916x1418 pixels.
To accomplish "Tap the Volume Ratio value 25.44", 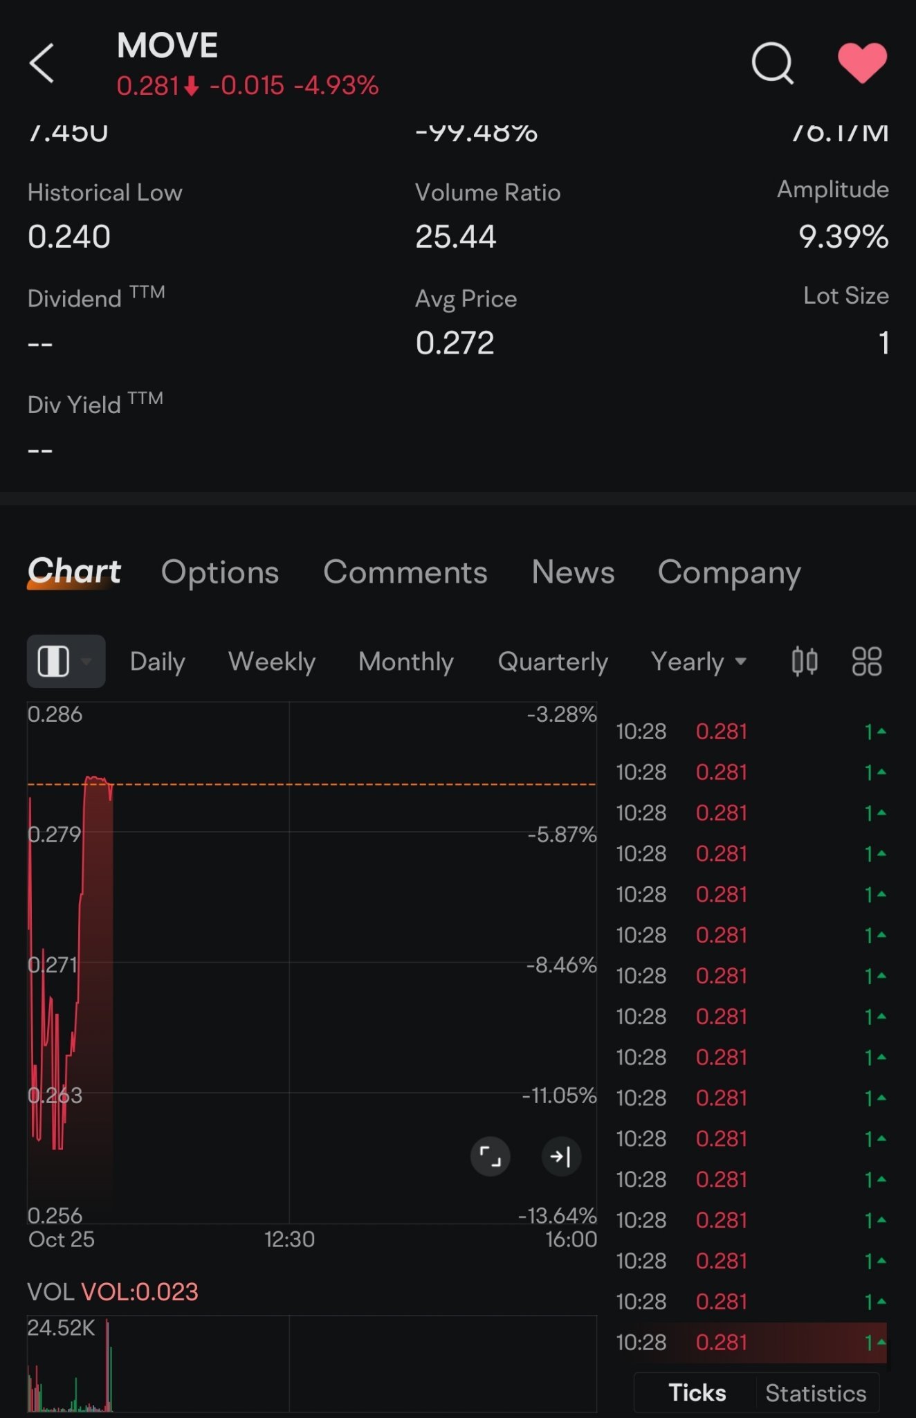I will click(455, 237).
